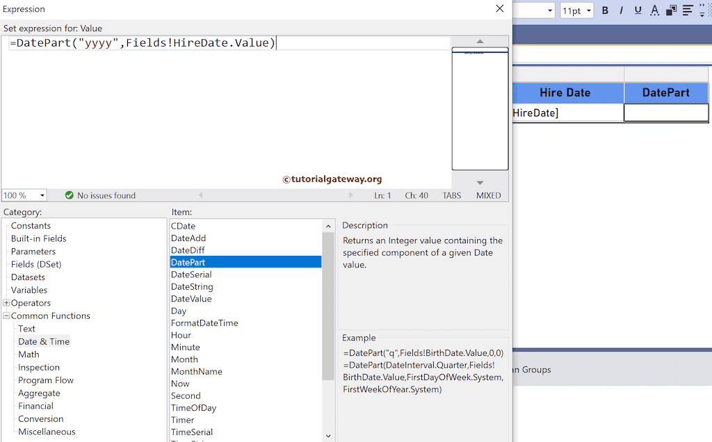Click the text alignment icon
Screen dimensions: 712x442
[x=687, y=10]
